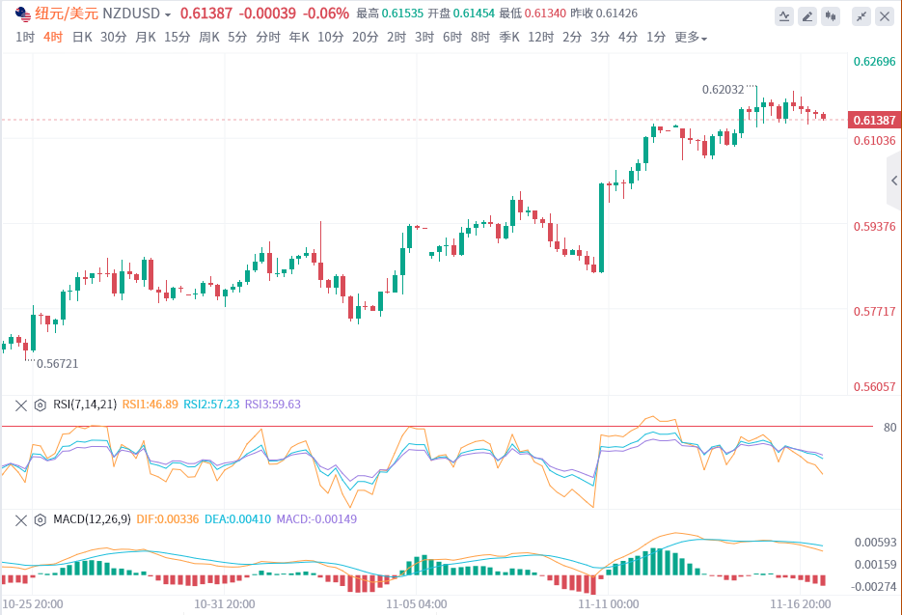Viewport: 902px width, 615px height.
Task: Click the current price tag 0.61387 on axis
Action: click(874, 121)
